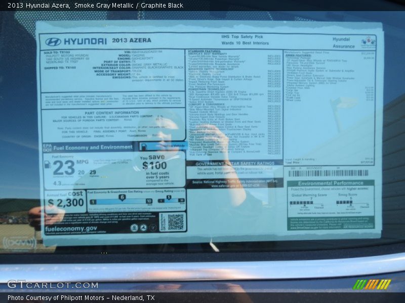Click the city "20" MPG value

[82, 172]
